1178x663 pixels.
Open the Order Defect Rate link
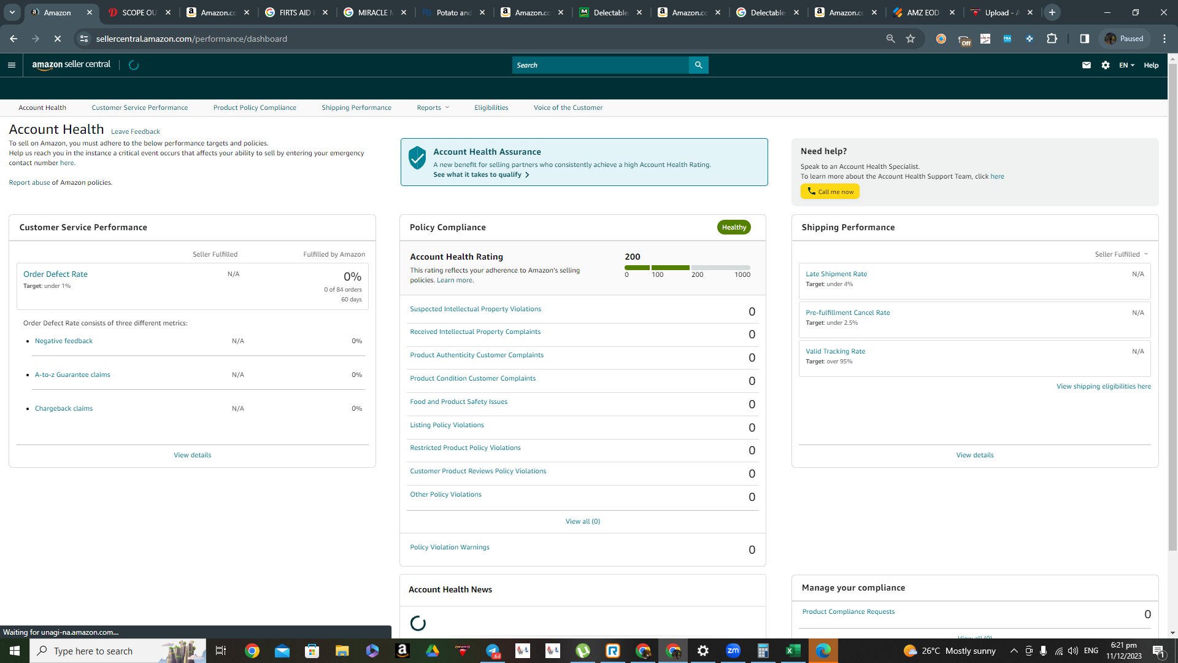(x=55, y=274)
